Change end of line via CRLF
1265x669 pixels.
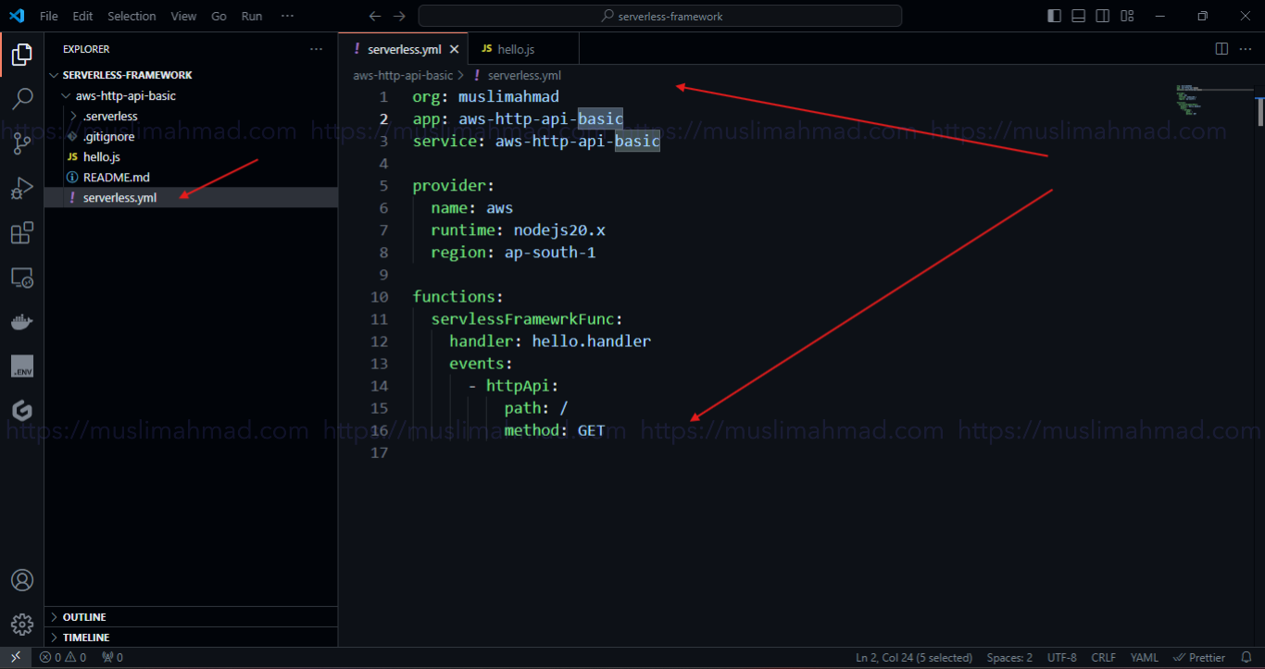point(1103,658)
